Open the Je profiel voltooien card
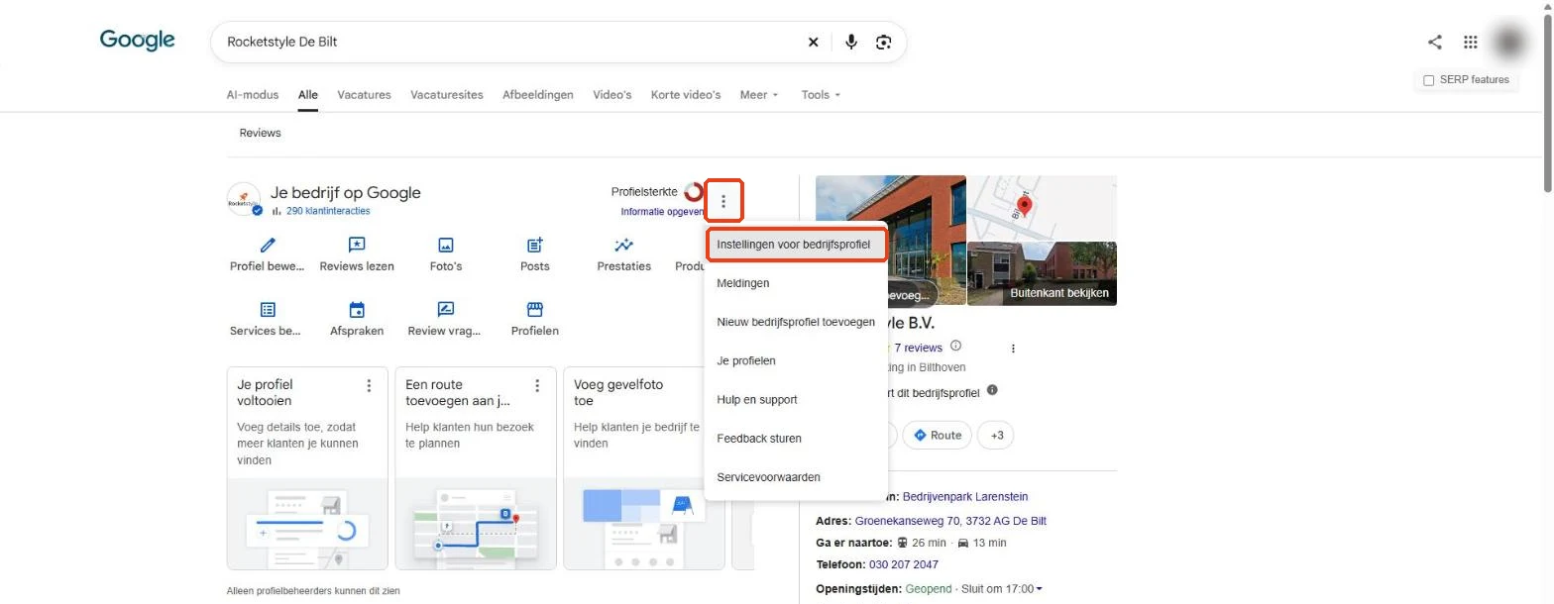Screen dimensions: 1554x604 307,468
